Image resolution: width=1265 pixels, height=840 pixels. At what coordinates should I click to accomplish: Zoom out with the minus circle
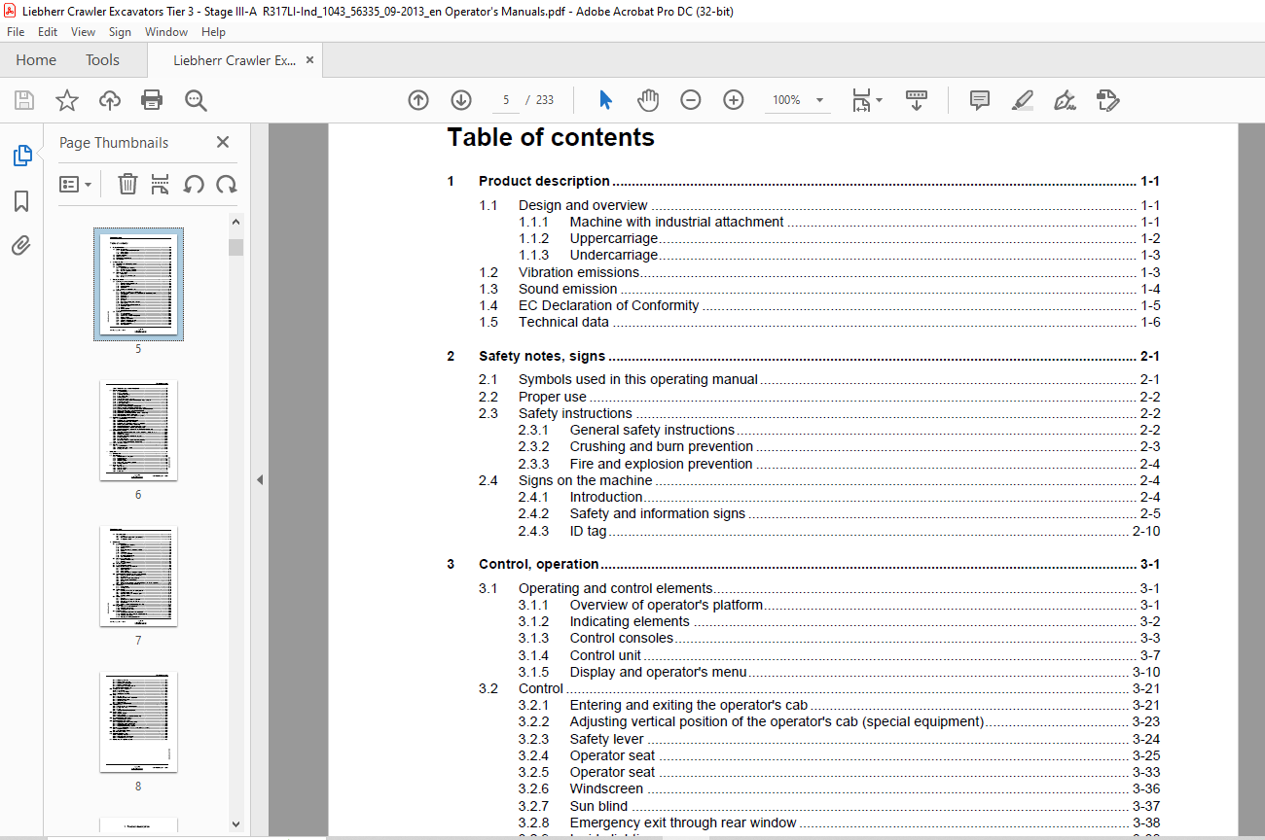click(x=691, y=100)
